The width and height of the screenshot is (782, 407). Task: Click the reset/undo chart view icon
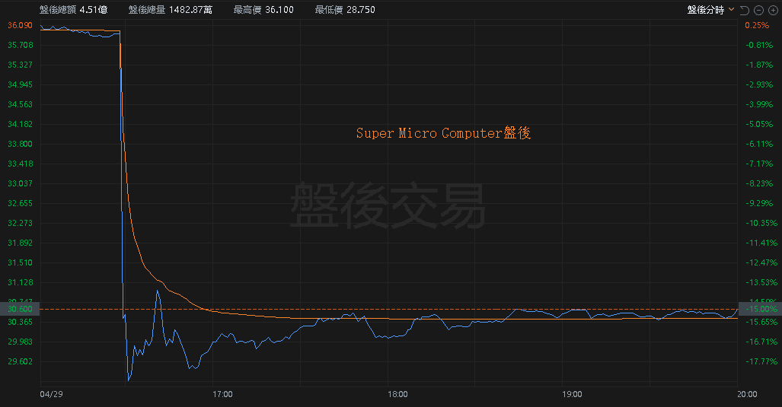745,10
